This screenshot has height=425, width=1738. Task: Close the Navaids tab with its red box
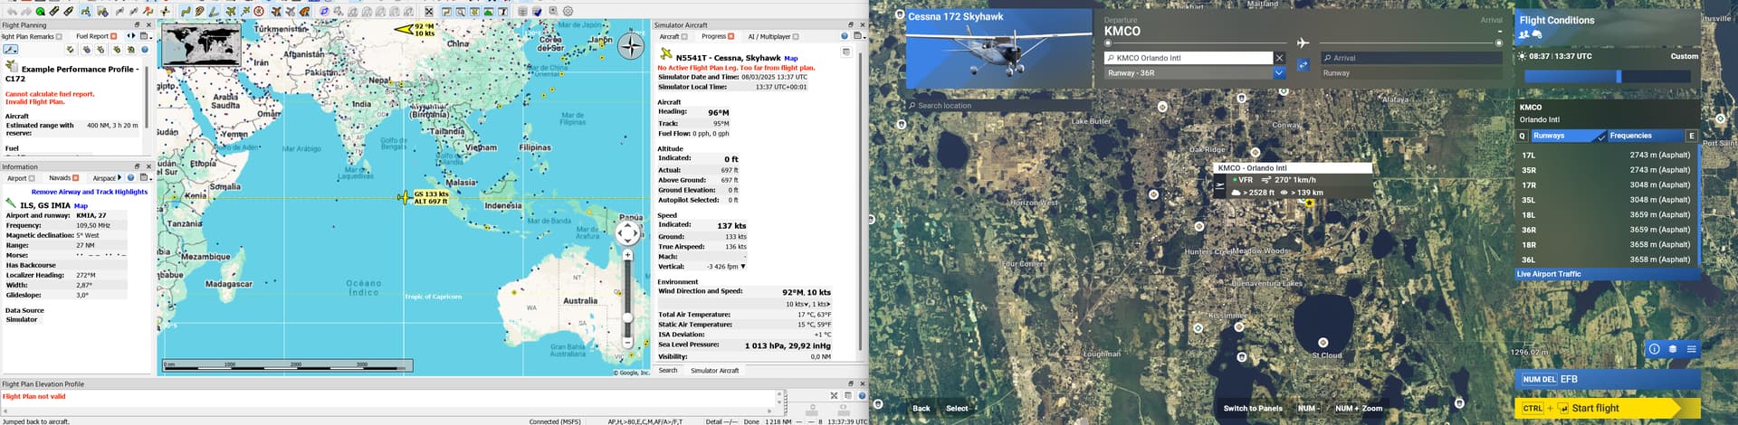pyautogui.click(x=76, y=178)
